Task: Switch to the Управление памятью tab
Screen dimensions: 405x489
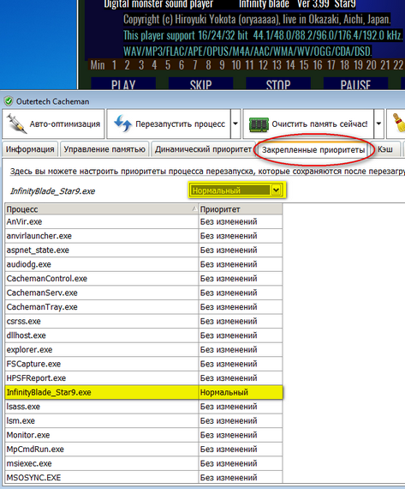Action: coord(104,149)
